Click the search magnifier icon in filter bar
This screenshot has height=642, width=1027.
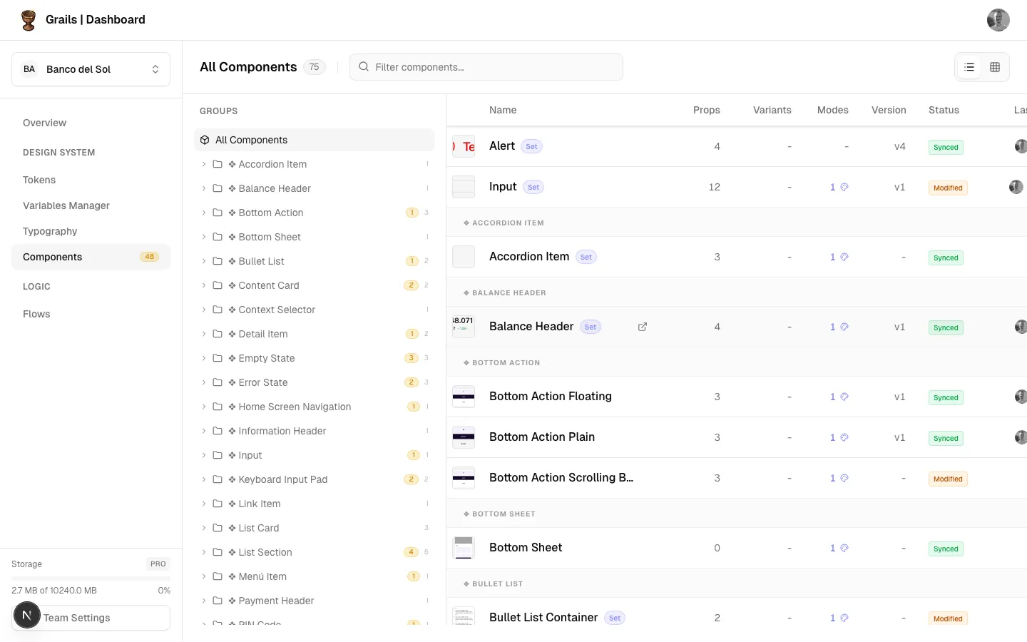coord(364,66)
